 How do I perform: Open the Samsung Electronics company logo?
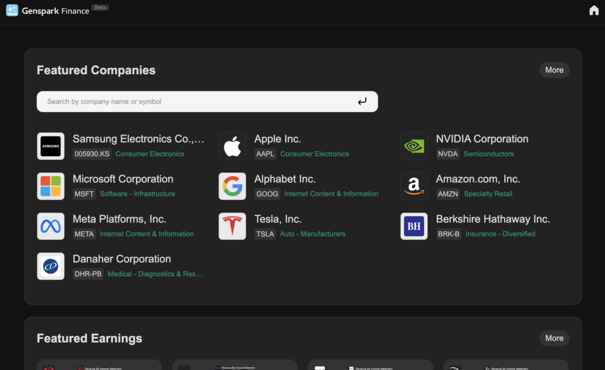[x=51, y=146]
